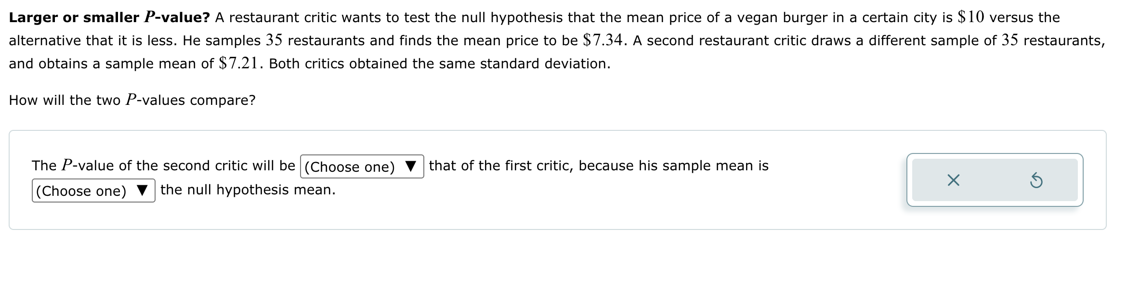
Task: Select the text 'the null hypothesis mean.'
Action: click(248, 190)
